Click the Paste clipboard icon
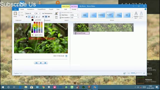This screenshot has height=90, width=160. click(15, 13)
